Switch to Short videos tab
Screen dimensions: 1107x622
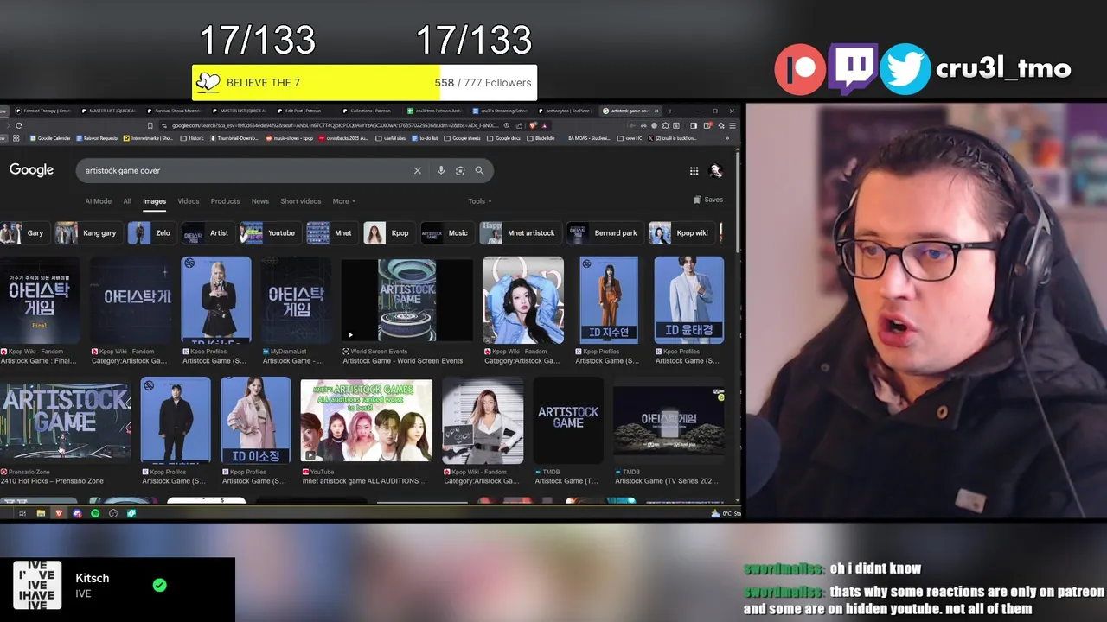point(301,201)
